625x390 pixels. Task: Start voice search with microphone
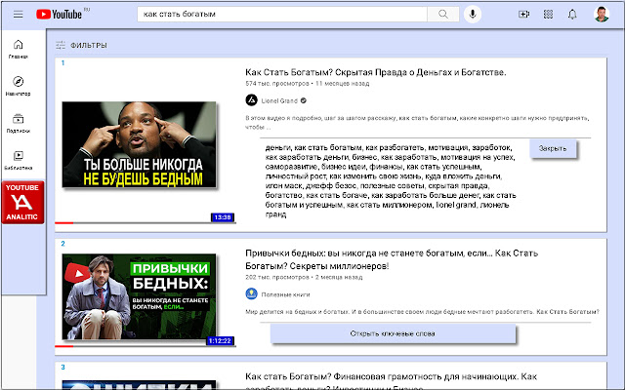click(x=473, y=14)
